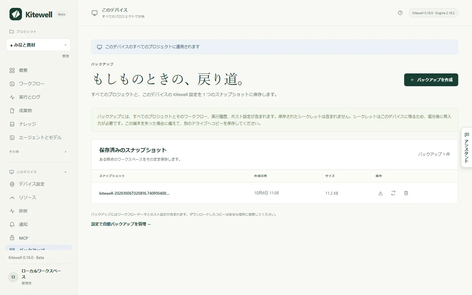472x295 pixels.
Task: Click snapshot name kitewell-20261006T020816
Action: 134,193
